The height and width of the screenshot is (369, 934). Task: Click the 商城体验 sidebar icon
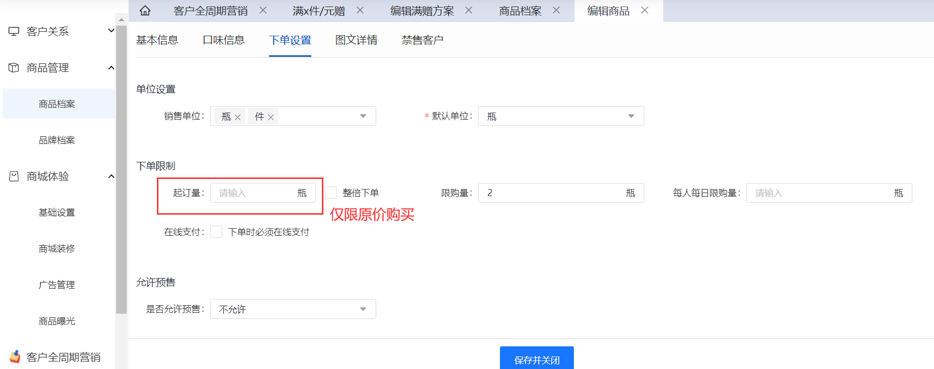click(14, 176)
